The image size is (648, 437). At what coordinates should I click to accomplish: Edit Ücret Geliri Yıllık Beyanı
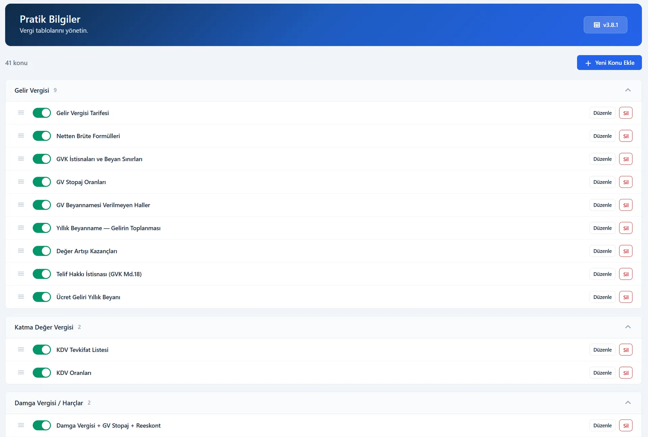[x=602, y=297]
